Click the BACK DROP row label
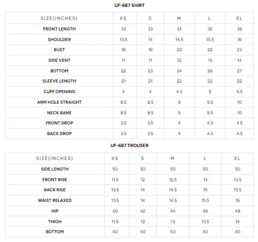This screenshot has width=258, height=242. point(59,134)
